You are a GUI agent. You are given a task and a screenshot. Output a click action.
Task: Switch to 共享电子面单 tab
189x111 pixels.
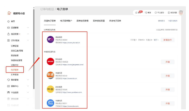coord(115,21)
